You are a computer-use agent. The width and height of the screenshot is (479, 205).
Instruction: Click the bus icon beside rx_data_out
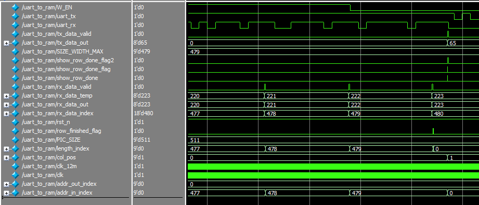[15, 104]
